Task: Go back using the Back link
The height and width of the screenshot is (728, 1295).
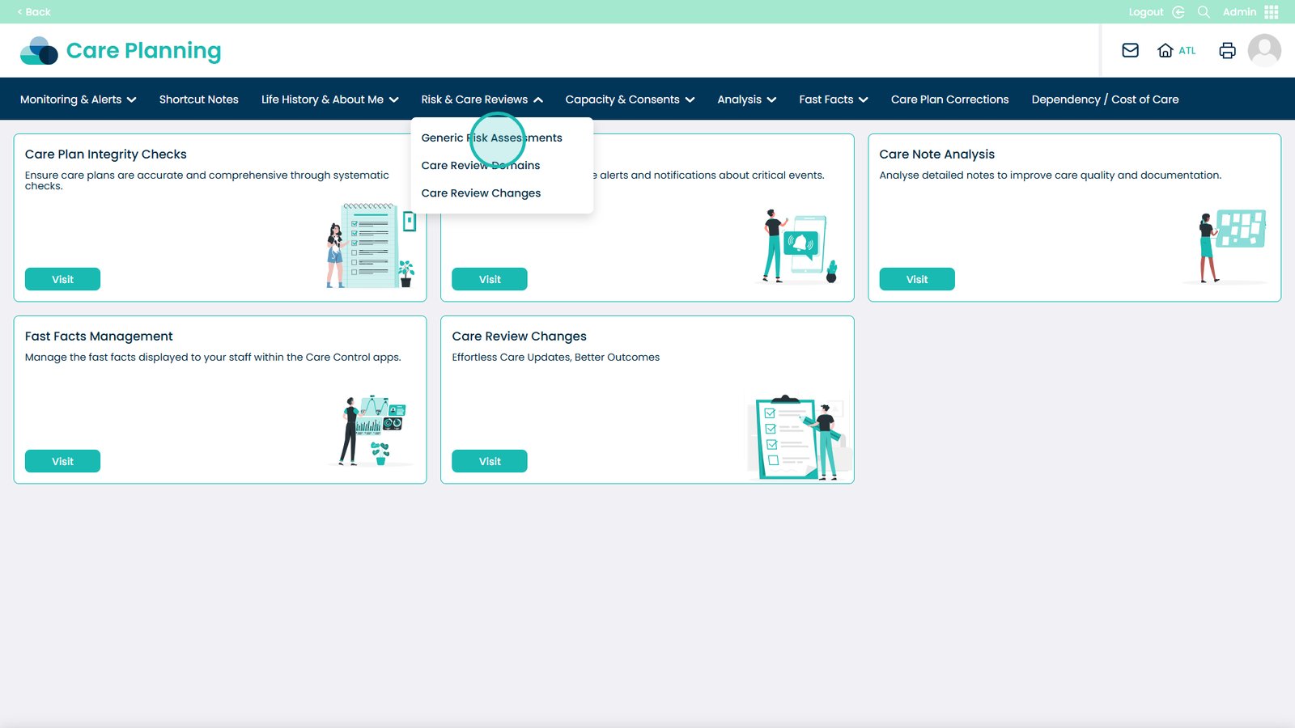Action: point(33,12)
